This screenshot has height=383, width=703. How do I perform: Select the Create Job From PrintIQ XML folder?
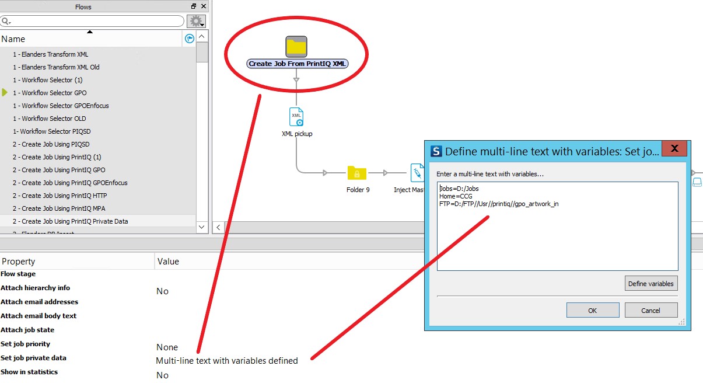tap(296, 46)
